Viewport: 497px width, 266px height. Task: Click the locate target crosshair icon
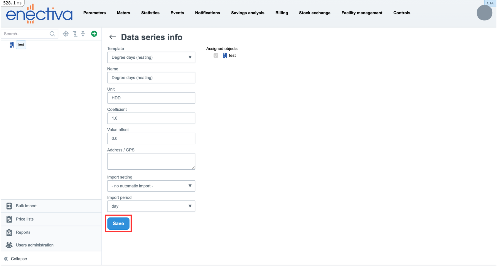click(x=66, y=34)
